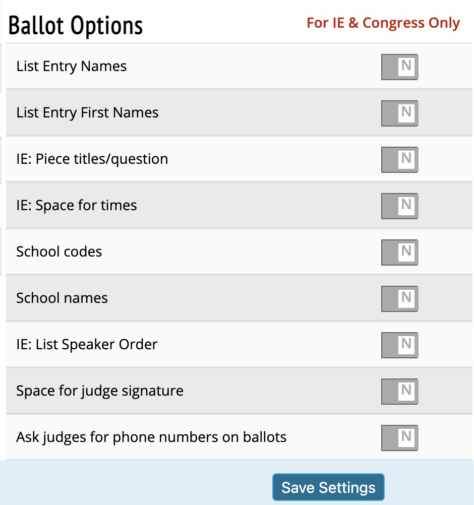
Task: Click the 'IE: Piece titles/question' label text
Action: click(92, 159)
